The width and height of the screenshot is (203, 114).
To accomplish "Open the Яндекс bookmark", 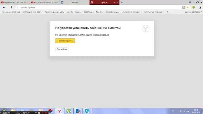I will (x=78, y=12).
